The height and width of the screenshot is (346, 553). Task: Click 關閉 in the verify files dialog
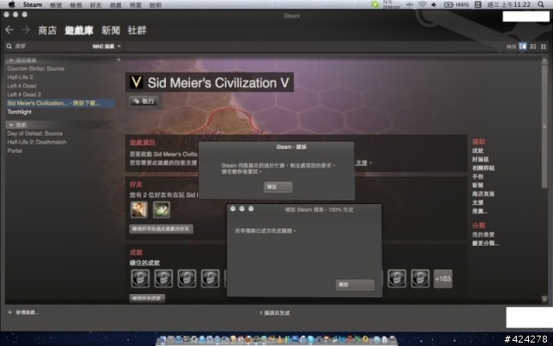(355, 285)
